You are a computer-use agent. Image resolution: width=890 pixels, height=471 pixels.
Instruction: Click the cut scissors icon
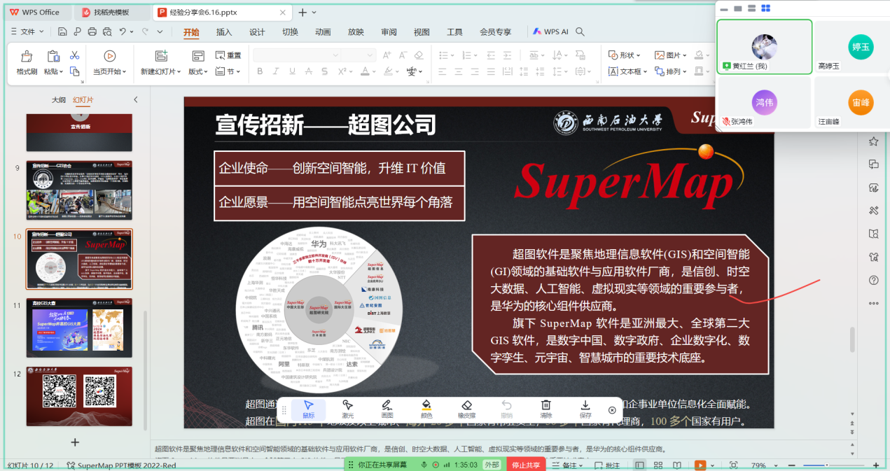click(x=75, y=55)
